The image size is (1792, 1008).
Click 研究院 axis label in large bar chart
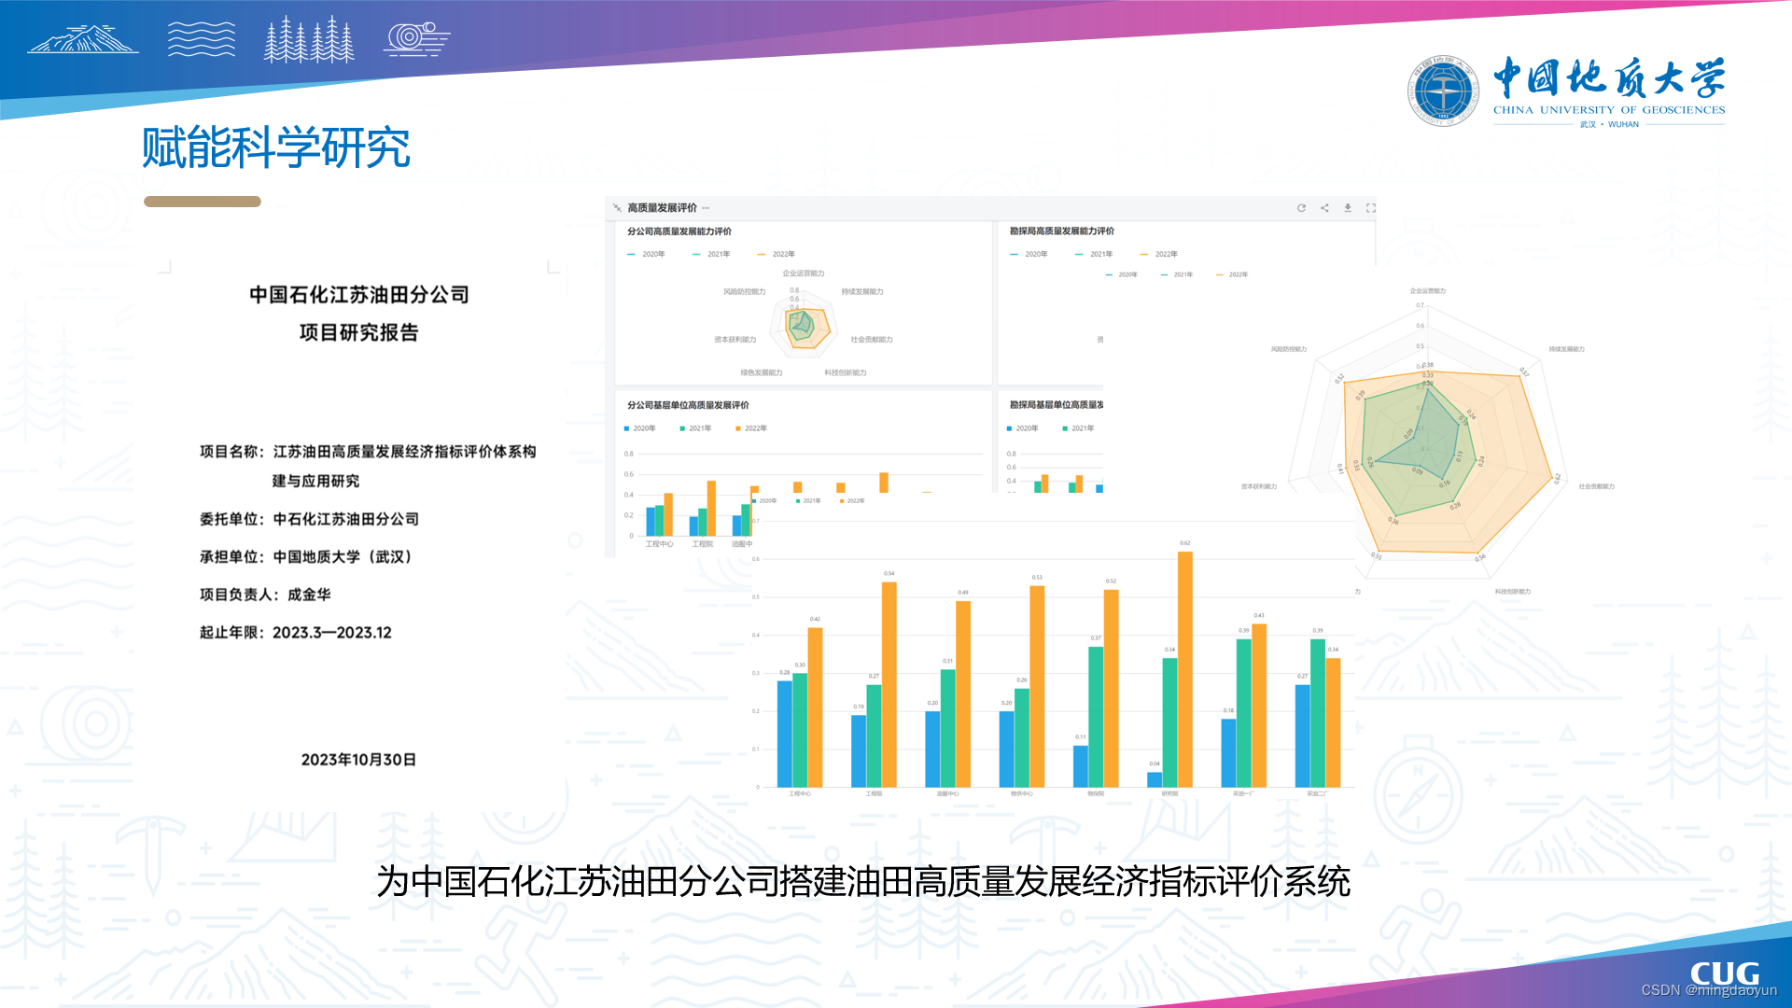pyautogui.click(x=1169, y=794)
